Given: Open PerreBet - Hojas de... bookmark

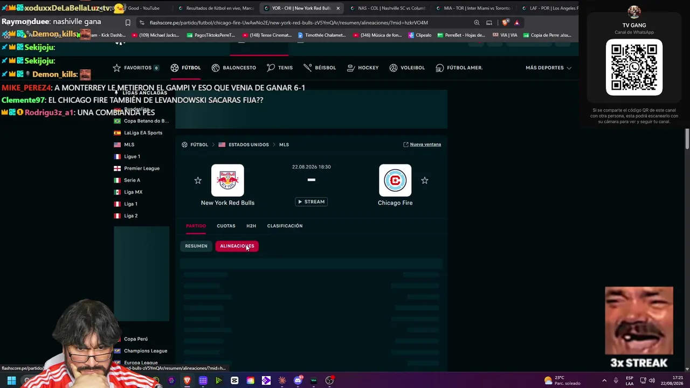Looking at the screenshot, I should pos(461,35).
